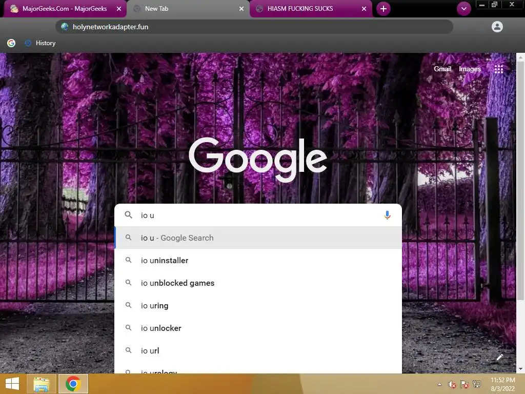Open the Google apps grid
The image size is (525, 394).
(x=499, y=69)
